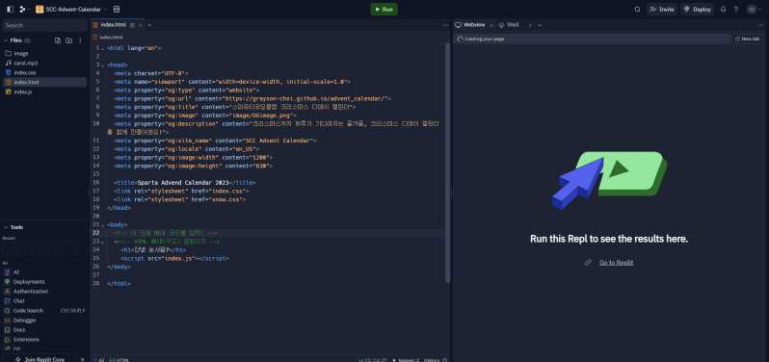The width and height of the screenshot is (769, 362).
Task: Switch to the Webview tab
Action: pos(471,24)
